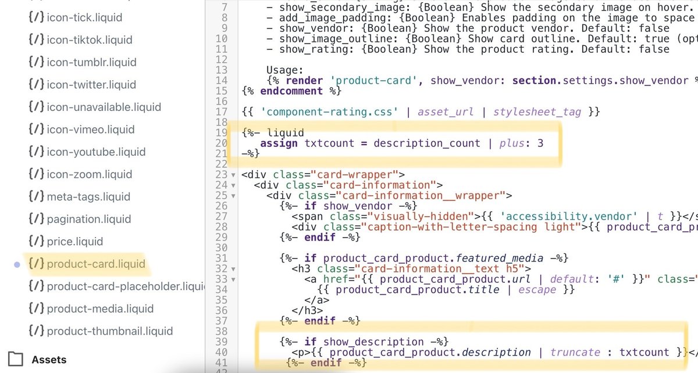Click liquid file icon beside pagination.liquid
This screenshot has width=698, height=373.
(x=35, y=219)
